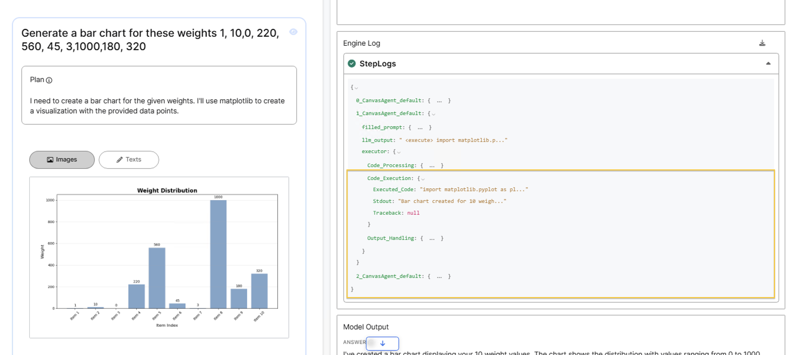Click the pencil icon in the Texts tab

coord(119,160)
